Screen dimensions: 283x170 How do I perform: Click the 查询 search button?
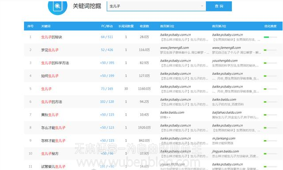click(x=219, y=6)
